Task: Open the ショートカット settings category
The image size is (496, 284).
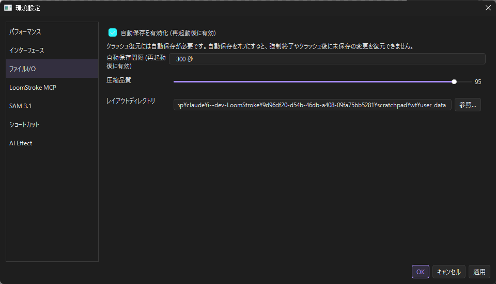Action: [52, 124]
